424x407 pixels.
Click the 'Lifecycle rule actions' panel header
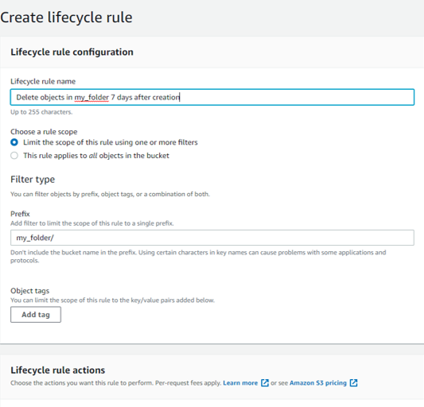pyautogui.click(x=57, y=370)
